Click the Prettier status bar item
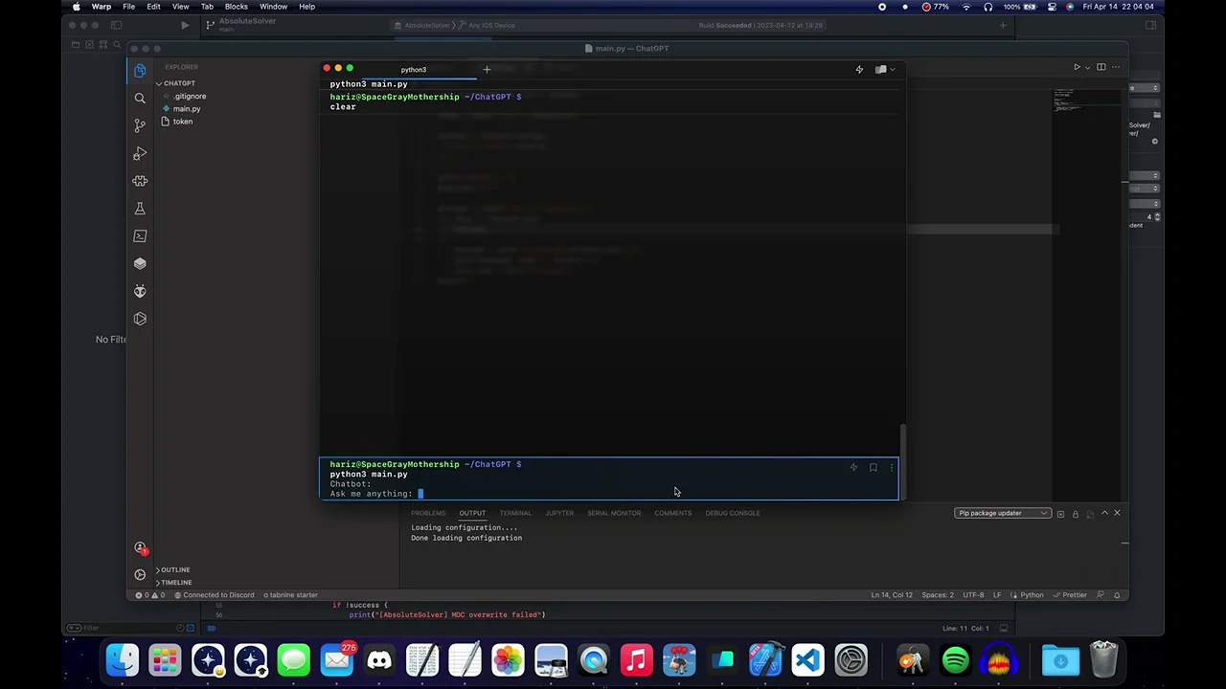This screenshot has width=1226, height=689. tap(1074, 595)
